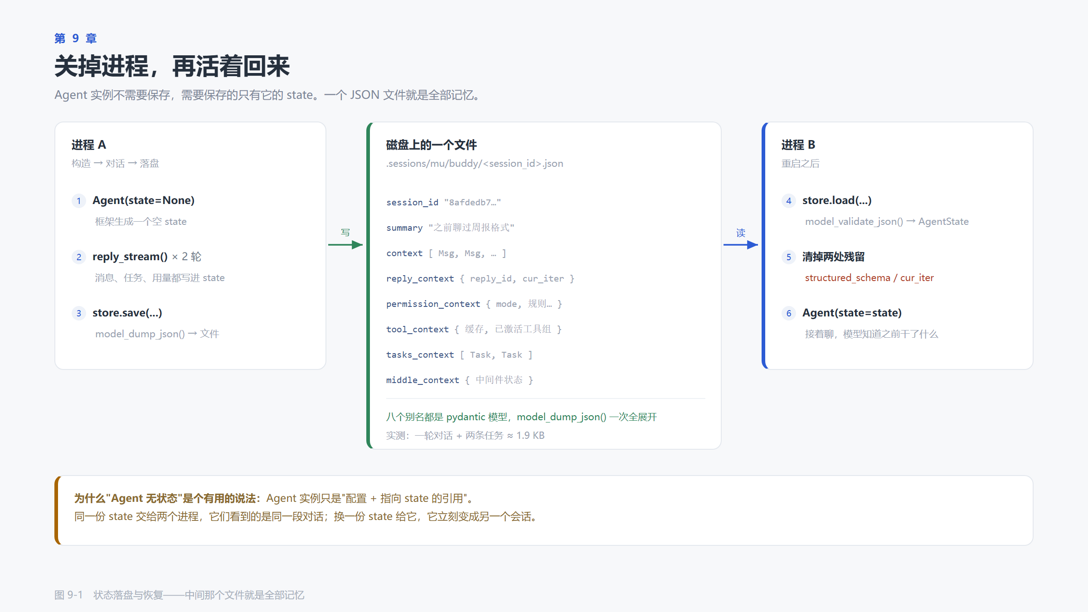
Task: Click the '接着聊，模型知道之前干了什么' caption
Action: 871,334
